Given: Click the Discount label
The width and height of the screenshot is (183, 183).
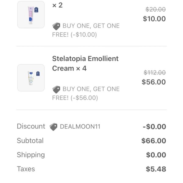Looking at the screenshot, I should coord(31,126).
